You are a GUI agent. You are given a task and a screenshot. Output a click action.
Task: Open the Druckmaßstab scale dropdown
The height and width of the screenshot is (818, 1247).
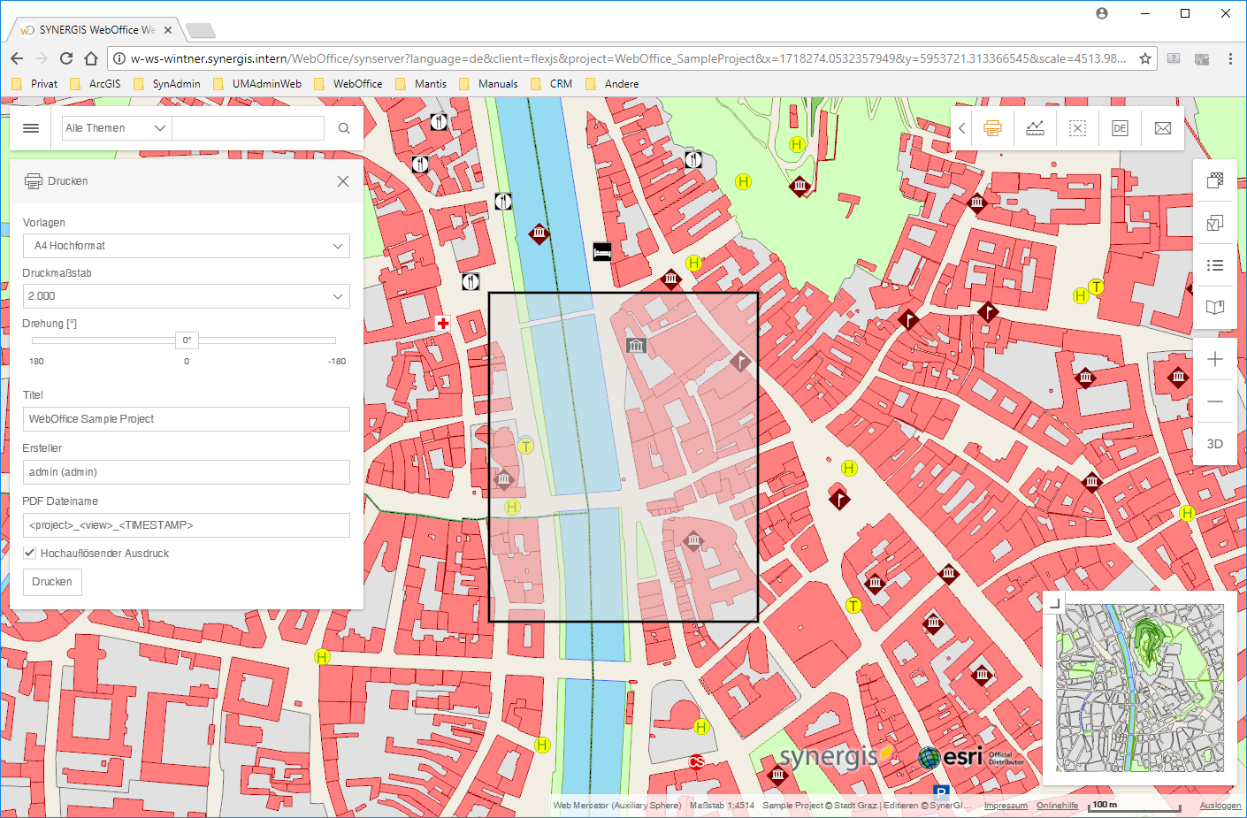(186, 296)
